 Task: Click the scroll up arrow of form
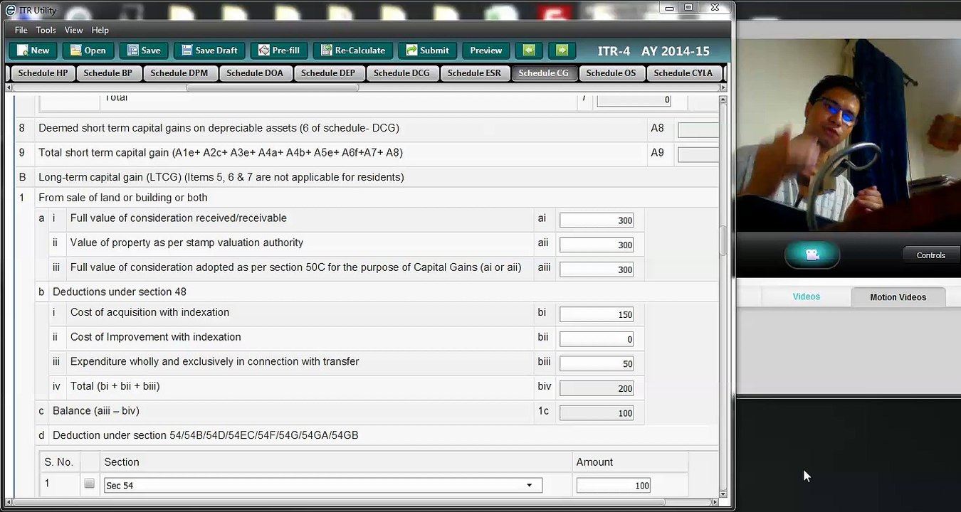pyautogui.click(x=723, y=101)
